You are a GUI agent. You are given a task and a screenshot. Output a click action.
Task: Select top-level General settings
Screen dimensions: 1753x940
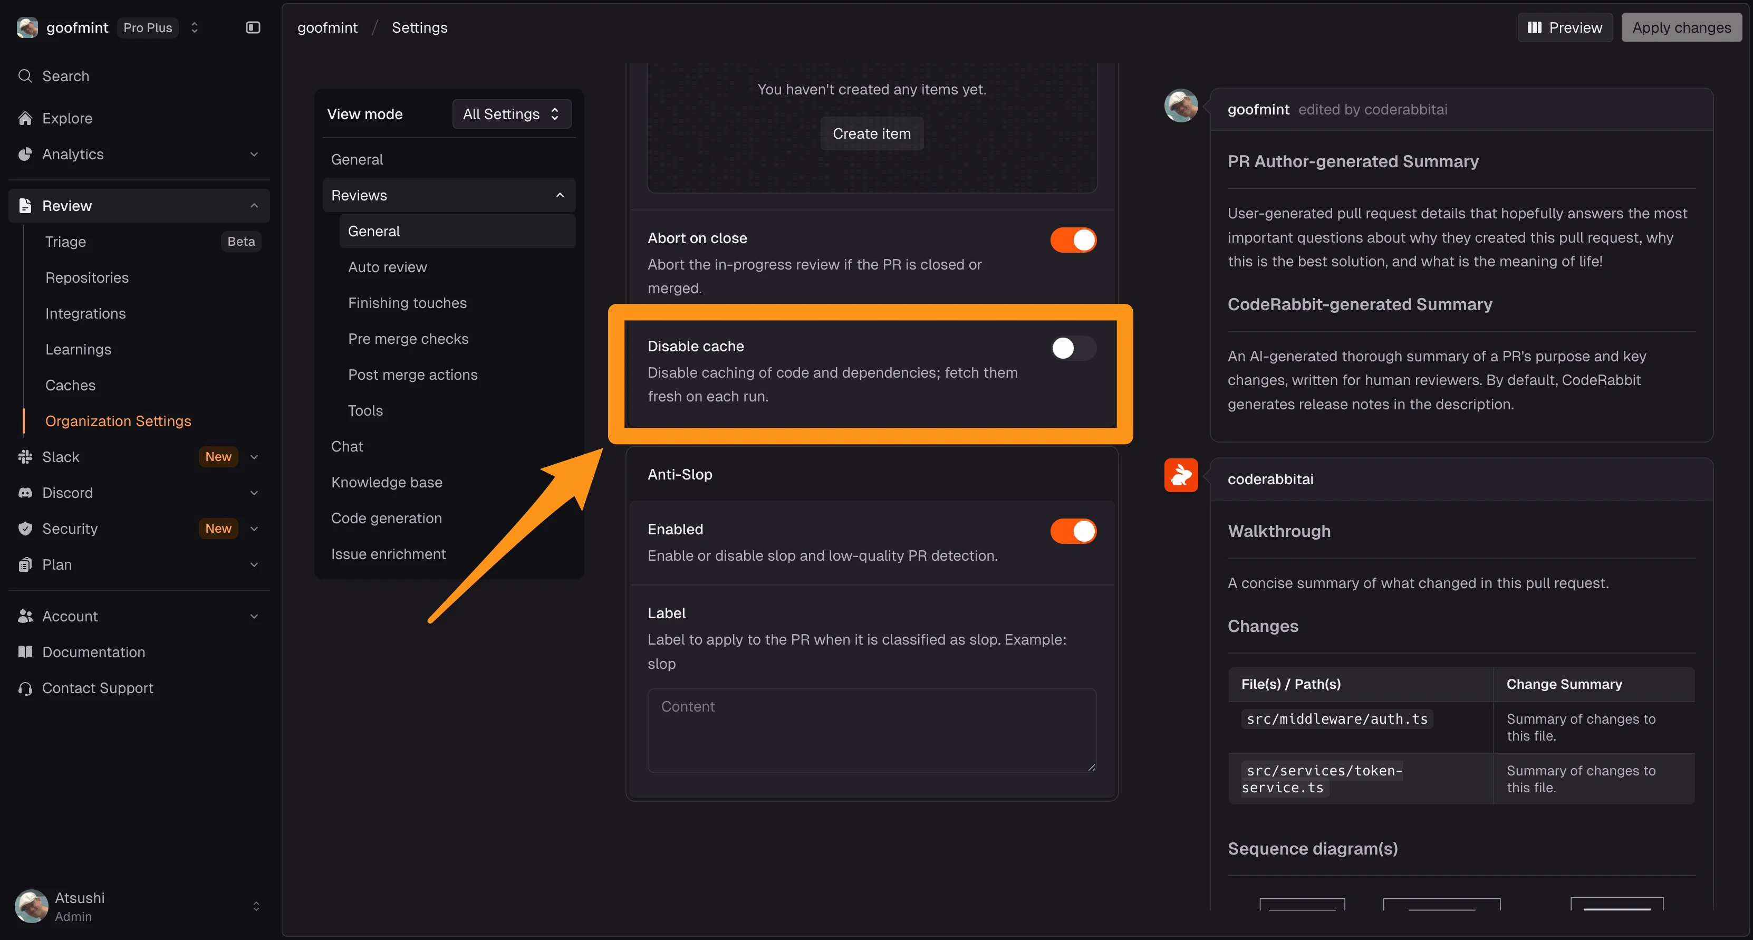click(x=357, y=159)
